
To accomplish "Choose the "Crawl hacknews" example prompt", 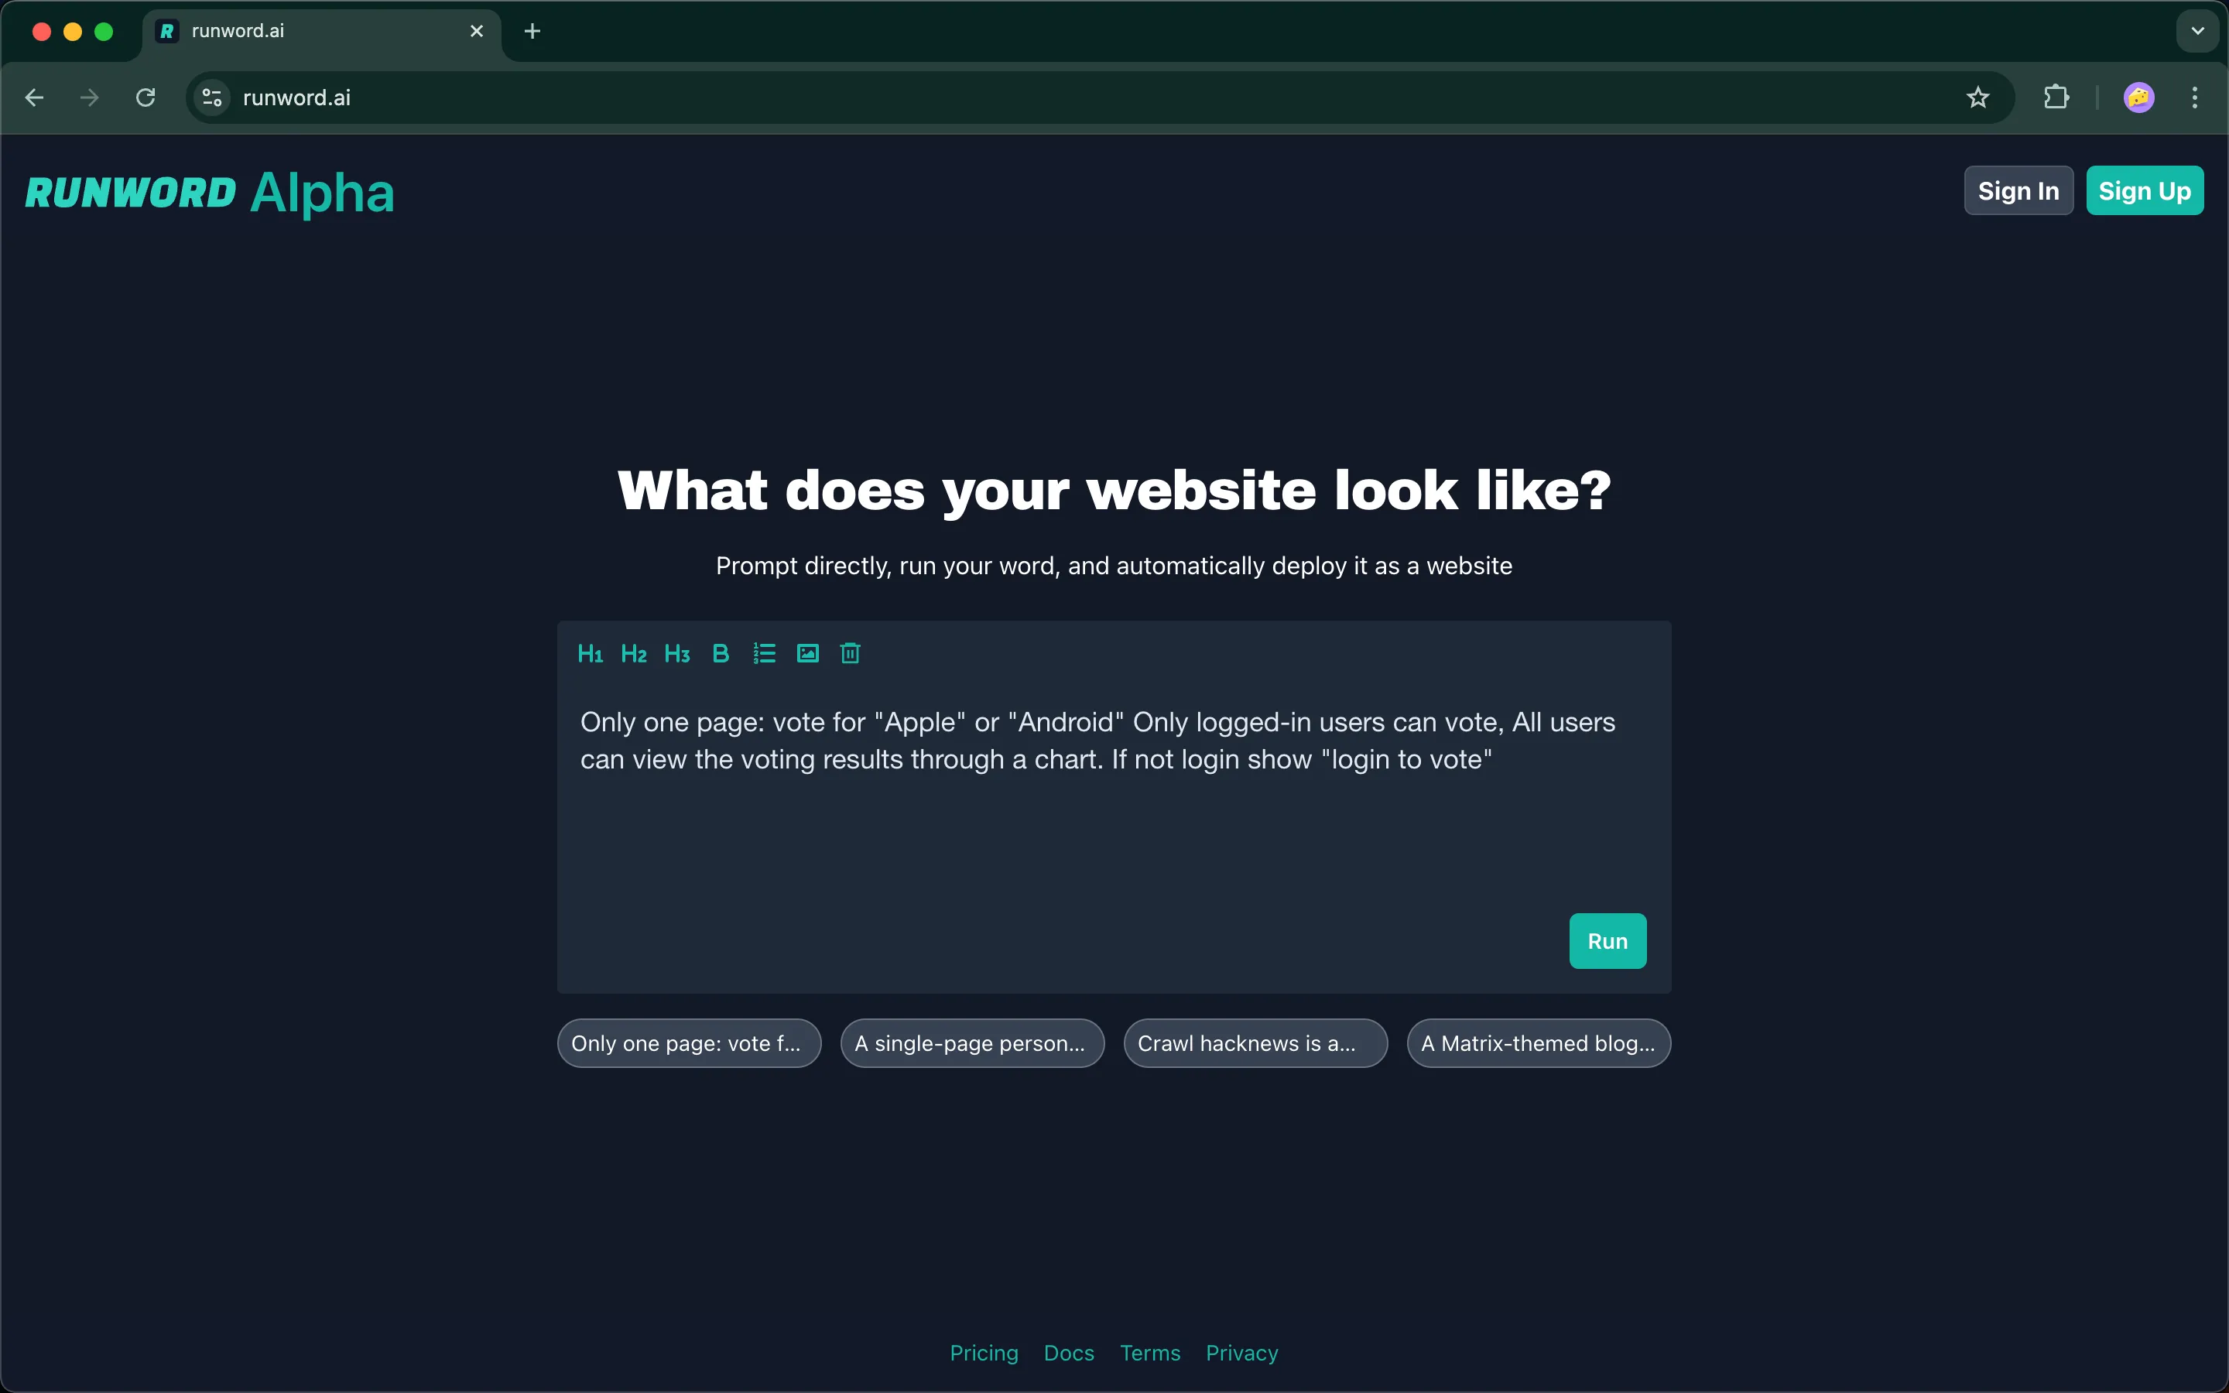I will pos(1255,1043).
